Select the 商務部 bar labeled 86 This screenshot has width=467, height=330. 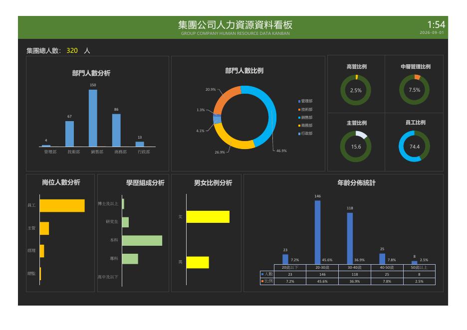pyautogui.click(x=116, y=130)
